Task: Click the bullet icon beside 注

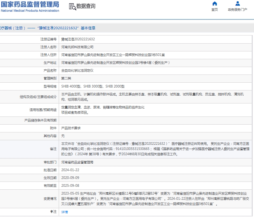Action: click(52, 211)
